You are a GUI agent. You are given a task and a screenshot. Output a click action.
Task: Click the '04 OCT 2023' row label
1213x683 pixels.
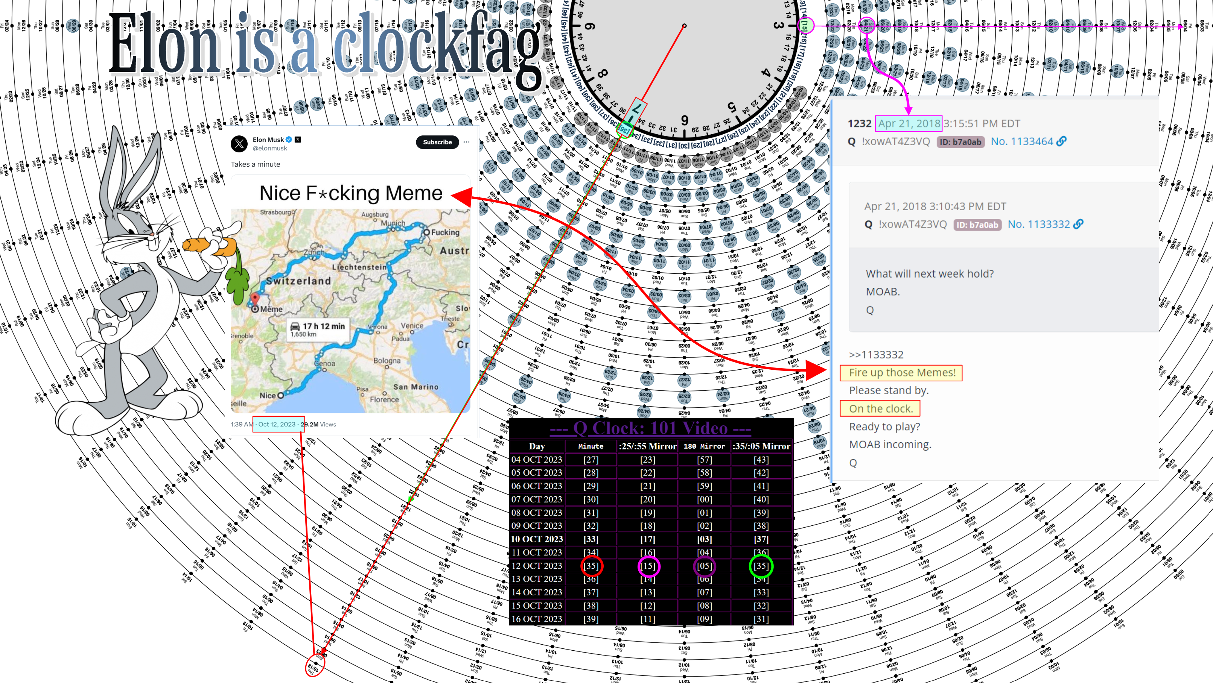pos(537,460)
